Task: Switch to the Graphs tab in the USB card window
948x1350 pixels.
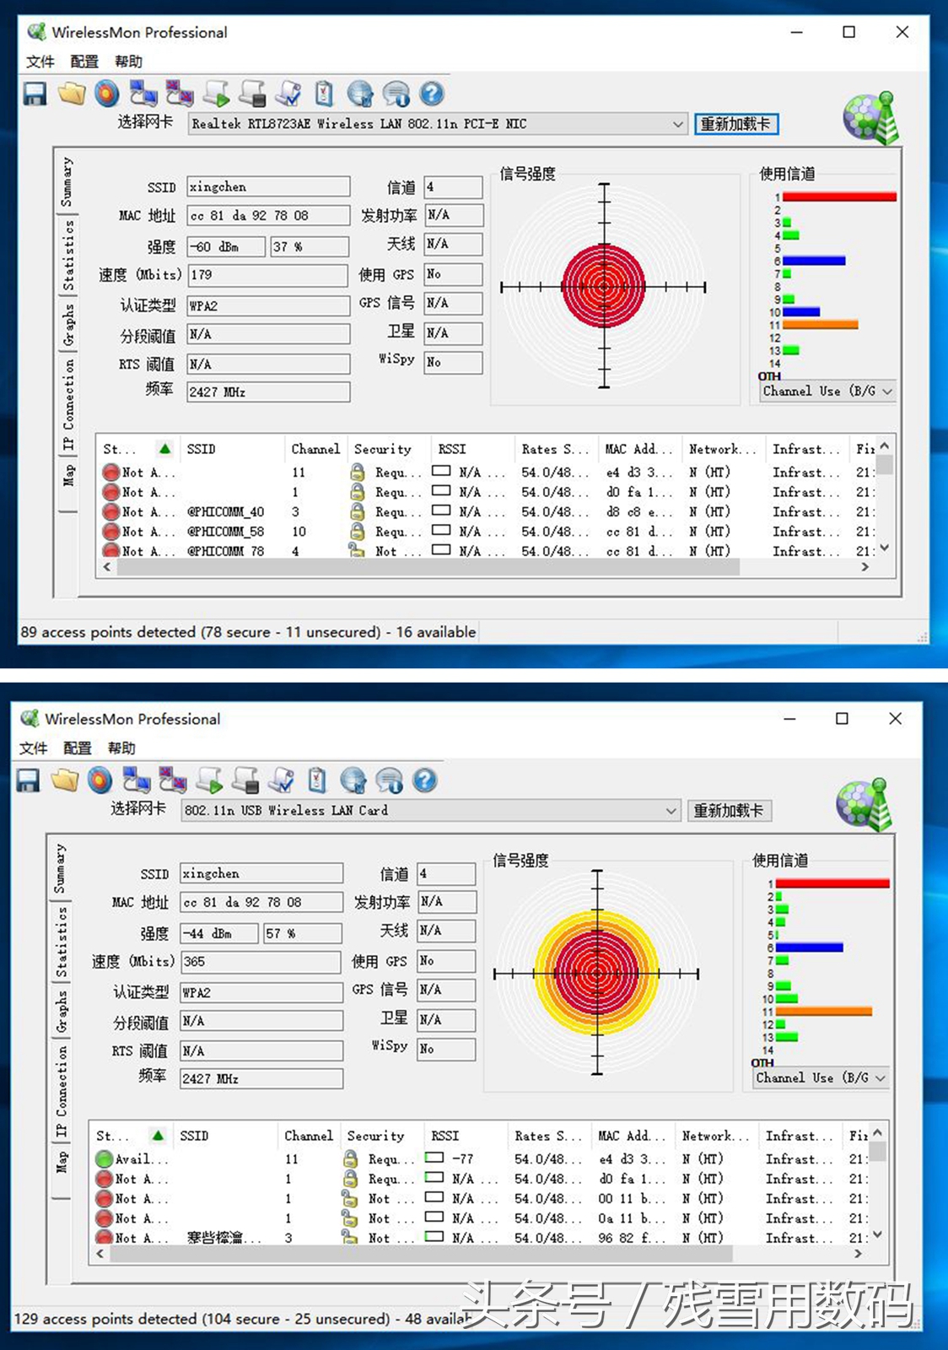Action: [x=61, y=1012]
